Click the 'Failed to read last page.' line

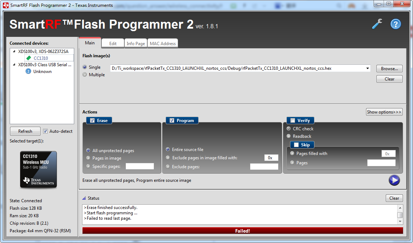click(108, 218)
